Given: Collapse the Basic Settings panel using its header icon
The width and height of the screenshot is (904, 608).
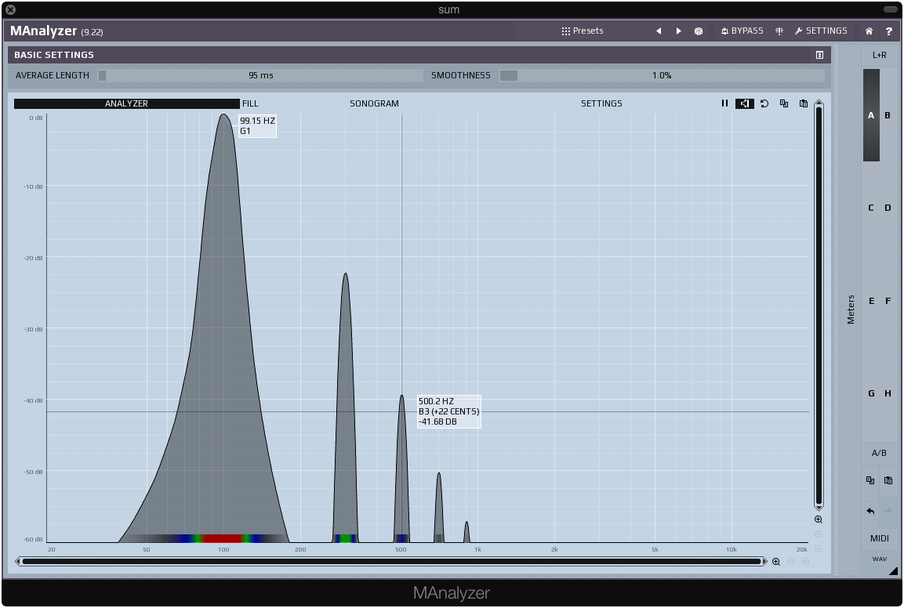Looking at the screenshot, I should coord(819,55).
